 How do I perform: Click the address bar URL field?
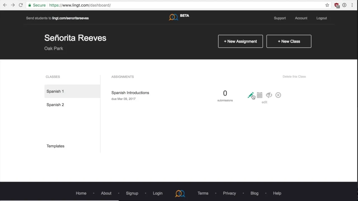coord(185,5)
